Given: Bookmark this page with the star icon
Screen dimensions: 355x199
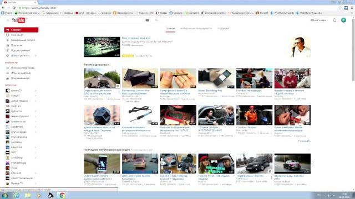Looking at the screenshot, I should pos(340,8).
